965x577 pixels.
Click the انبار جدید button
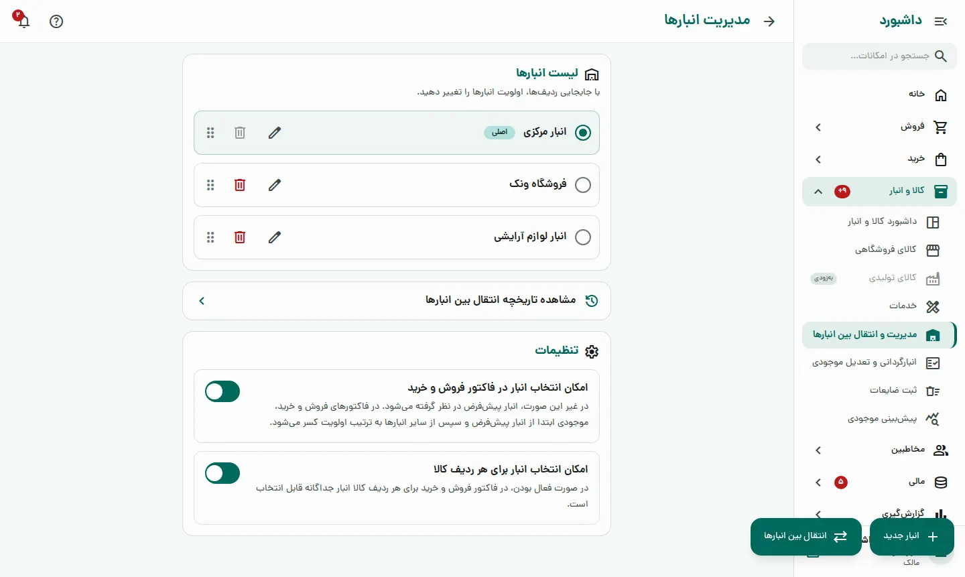pos(911,537)
